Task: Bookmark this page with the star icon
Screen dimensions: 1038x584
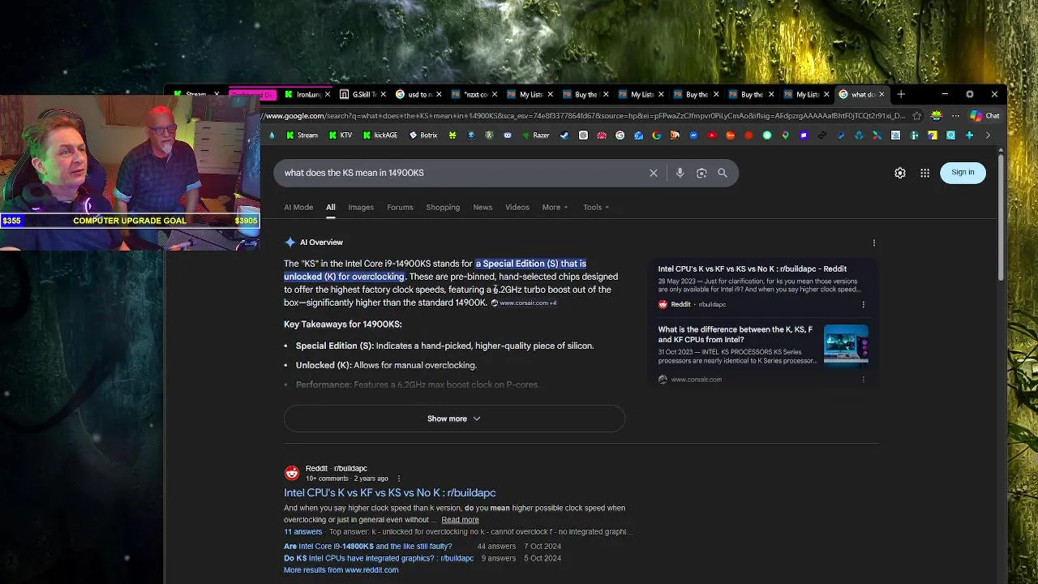Action: pyautogui.click(x=917, y=116)
